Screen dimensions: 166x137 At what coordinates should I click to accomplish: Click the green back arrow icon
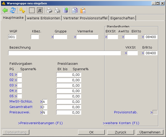pos(5,10)
